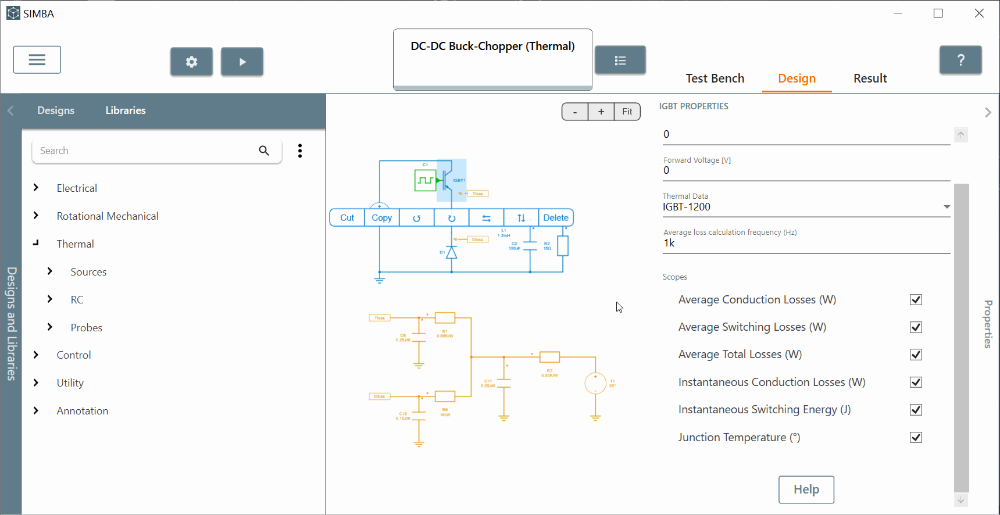Image resolution: width=1000 pixels, height=515 pixels.
Task: Toggle Average Conduction Losses (W) checkbox
Action: [916, 300]
